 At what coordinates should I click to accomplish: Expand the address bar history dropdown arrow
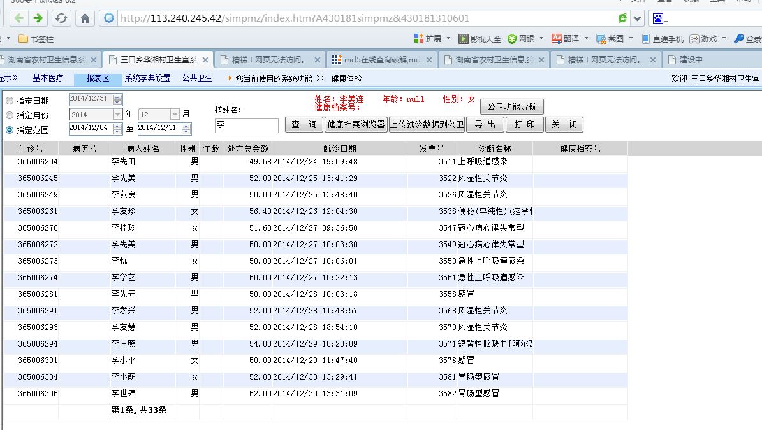(x=637, y=18)
